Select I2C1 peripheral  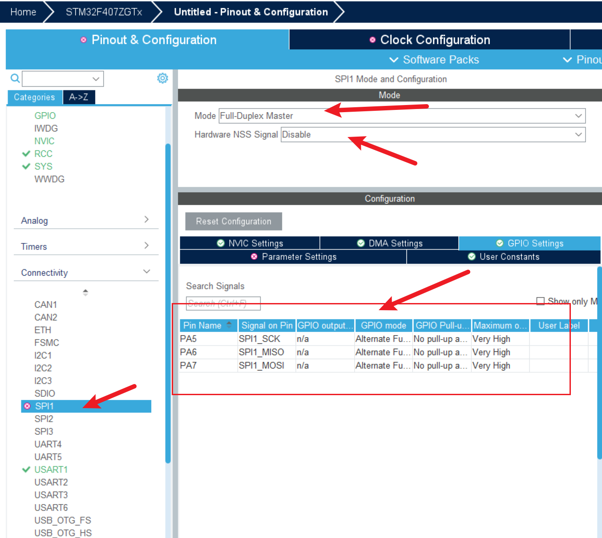point(43,355)
